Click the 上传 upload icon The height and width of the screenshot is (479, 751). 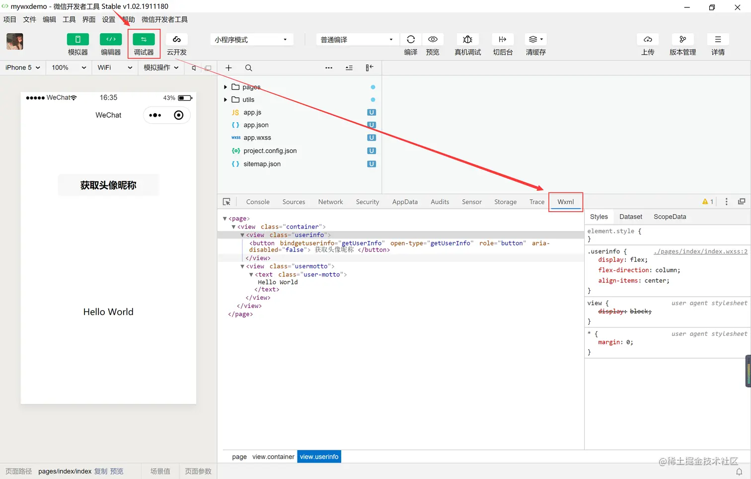point(648,40)
